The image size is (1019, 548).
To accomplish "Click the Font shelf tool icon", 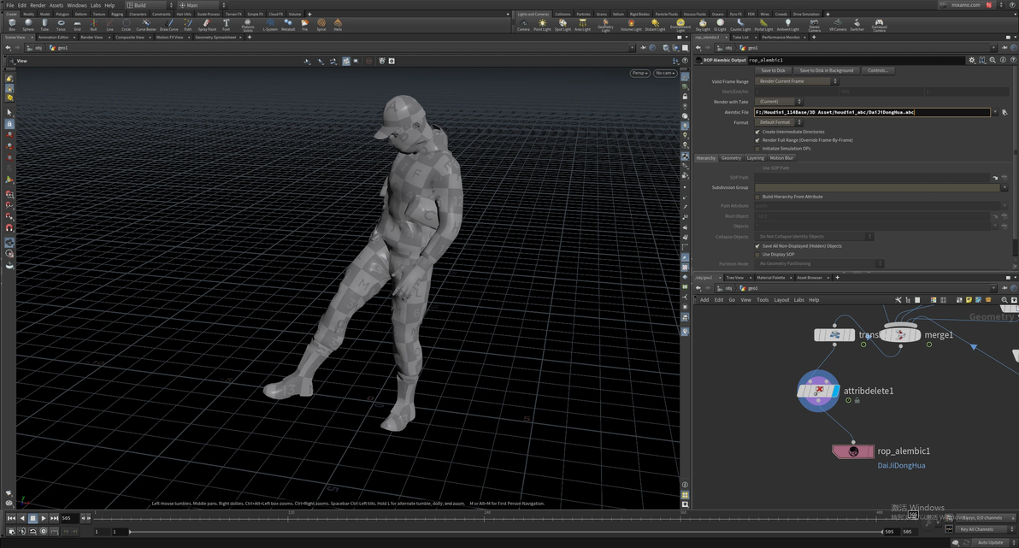I will pyautogui.click(x=227, y=24).
